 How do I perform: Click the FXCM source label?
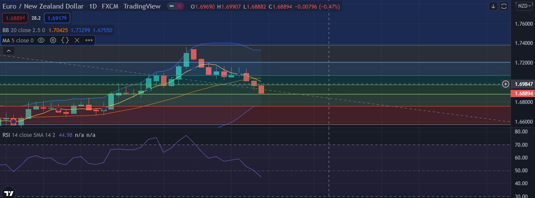[110, 6]
